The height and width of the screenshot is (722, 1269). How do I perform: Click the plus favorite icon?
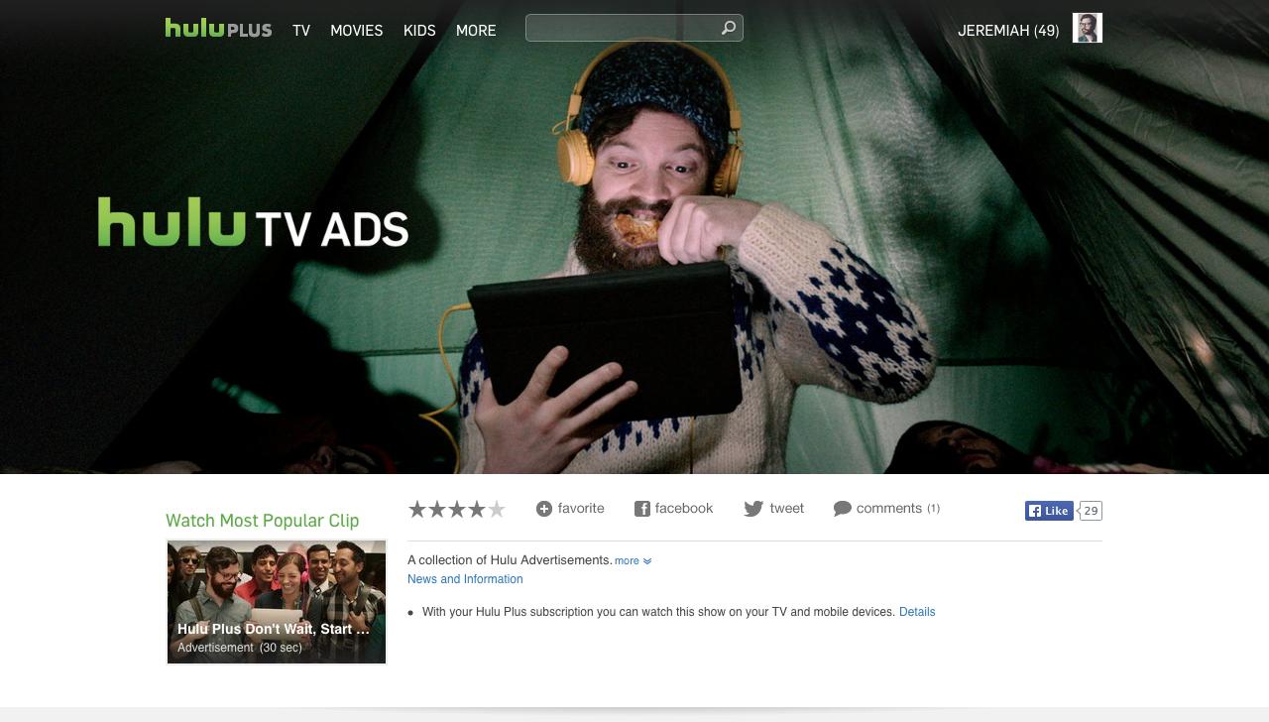543,509
